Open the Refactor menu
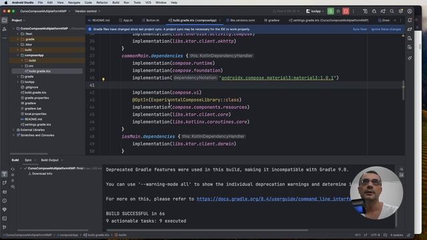The width and height of the screenshot is (427, 240). click(102, 3)
